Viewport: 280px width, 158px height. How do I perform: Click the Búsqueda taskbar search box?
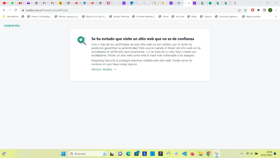pyautogui.click(x=88, y=154)
